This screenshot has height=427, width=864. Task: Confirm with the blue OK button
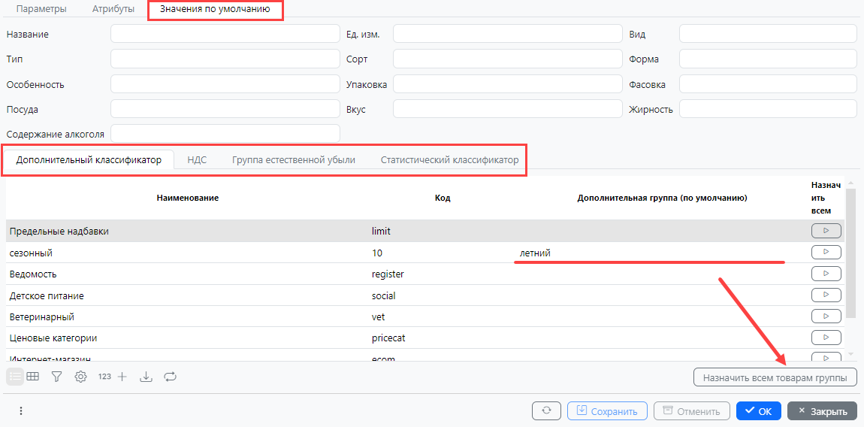point(758,411)
